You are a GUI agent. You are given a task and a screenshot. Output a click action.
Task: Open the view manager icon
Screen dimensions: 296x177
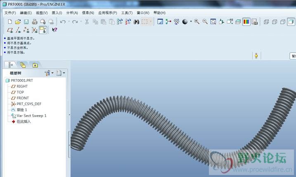tap(254, 22)
